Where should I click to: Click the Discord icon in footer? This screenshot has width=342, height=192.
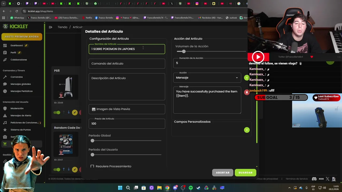tap(314, 179)
